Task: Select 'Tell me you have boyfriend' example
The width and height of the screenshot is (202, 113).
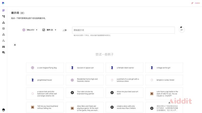Action: click(45, 107)
